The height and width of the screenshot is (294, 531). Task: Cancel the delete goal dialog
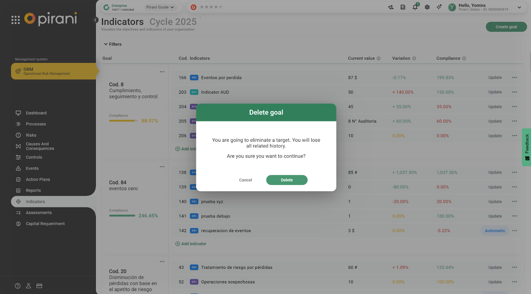point(245,180)
